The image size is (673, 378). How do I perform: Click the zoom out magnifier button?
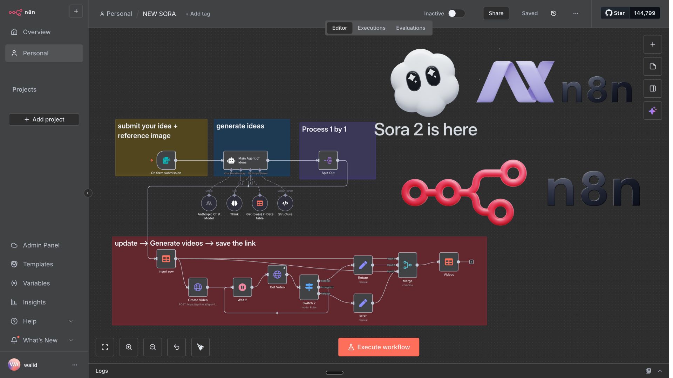(152, 347)
